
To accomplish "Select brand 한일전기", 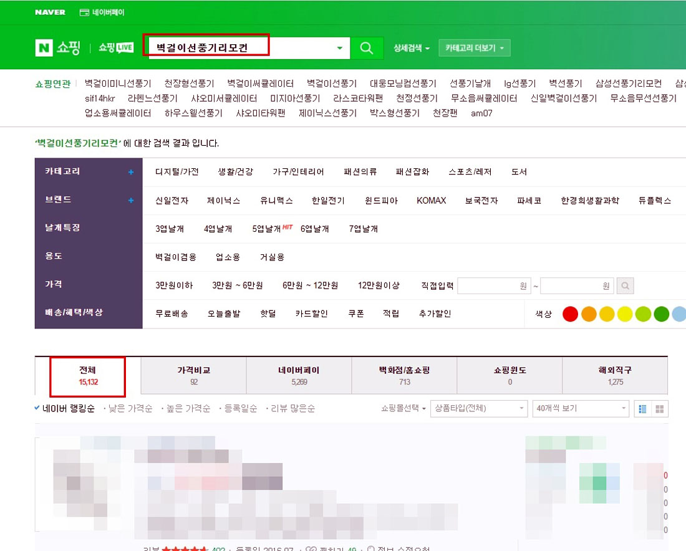I will click(328, 200).
